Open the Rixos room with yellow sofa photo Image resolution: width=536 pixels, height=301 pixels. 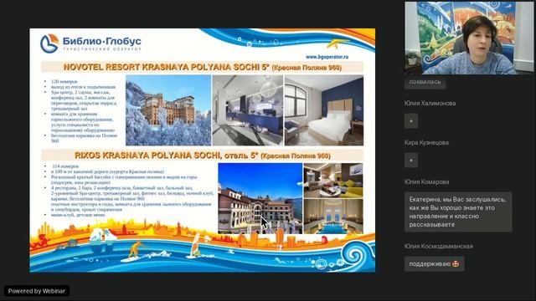(333, 181)
